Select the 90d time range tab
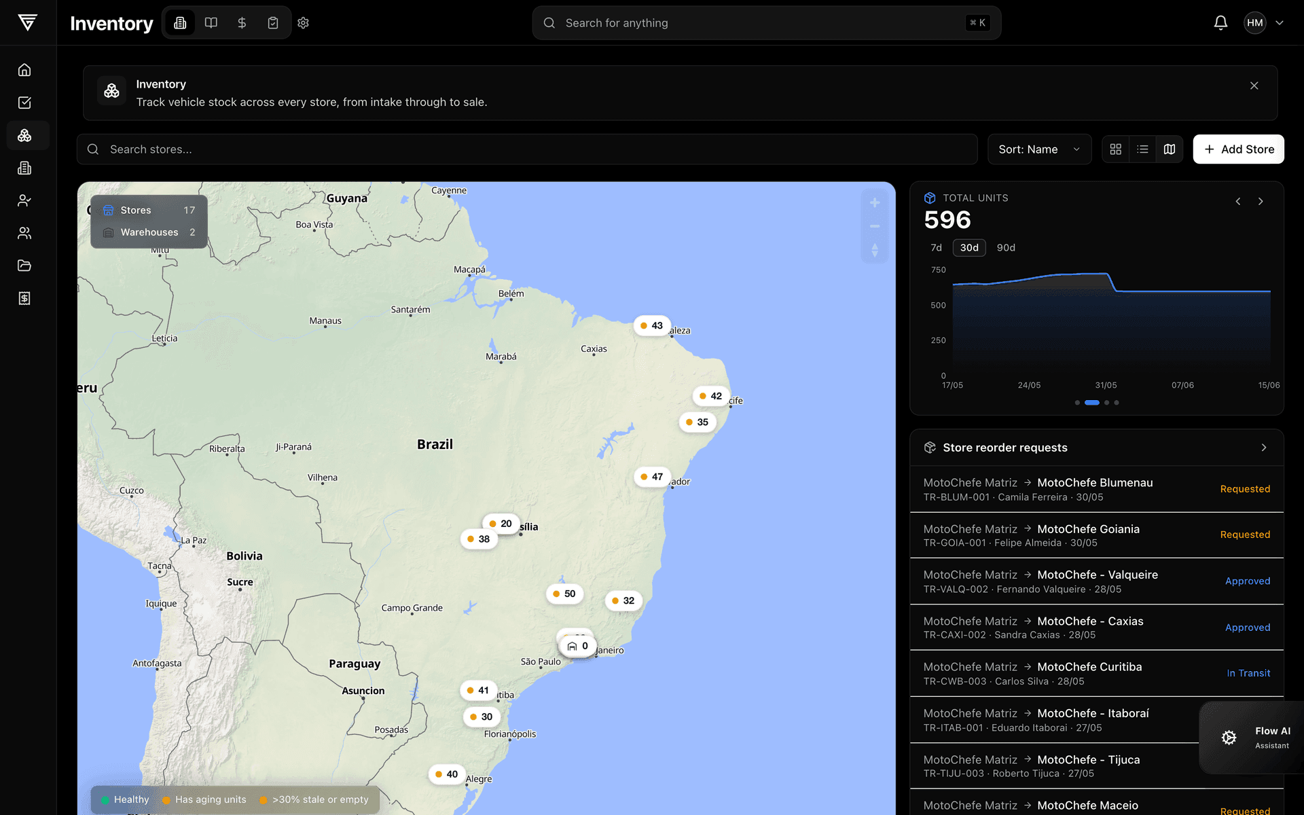 pos(1006,248)
